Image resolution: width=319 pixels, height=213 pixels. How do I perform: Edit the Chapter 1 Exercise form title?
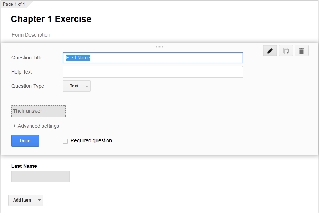(51, 19)
